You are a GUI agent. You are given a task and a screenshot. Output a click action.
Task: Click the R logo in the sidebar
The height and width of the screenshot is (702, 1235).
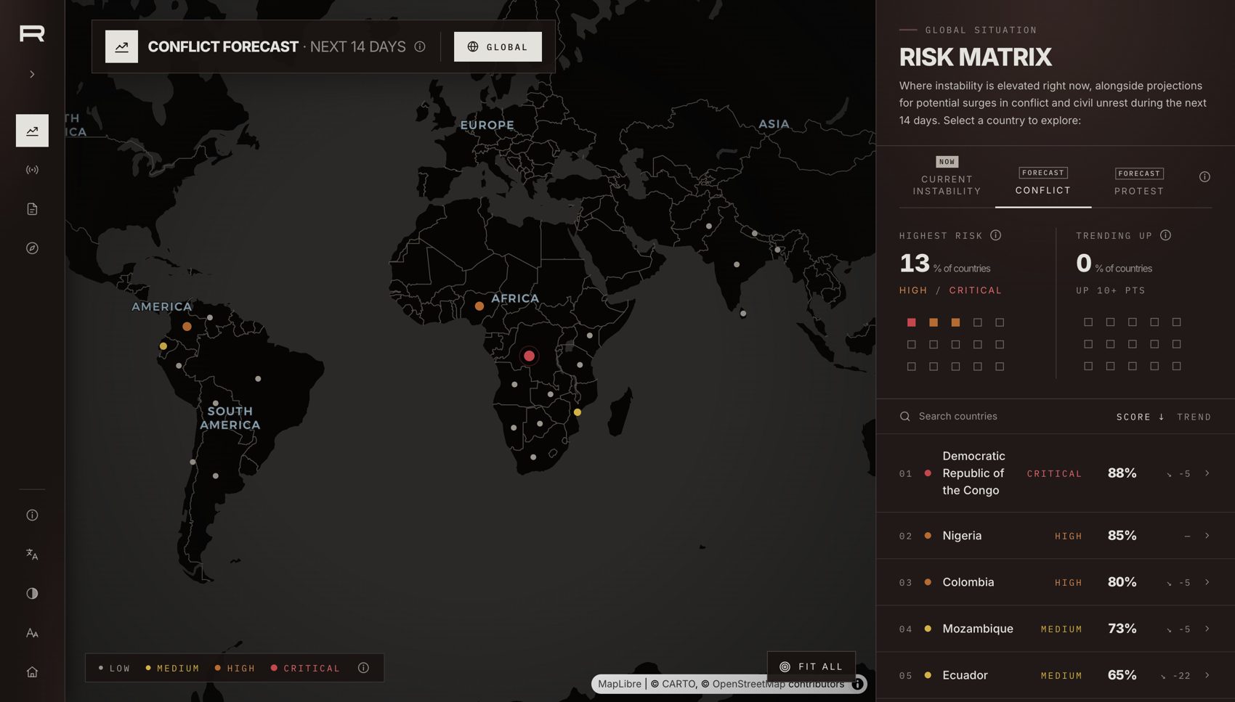(32, 33)
